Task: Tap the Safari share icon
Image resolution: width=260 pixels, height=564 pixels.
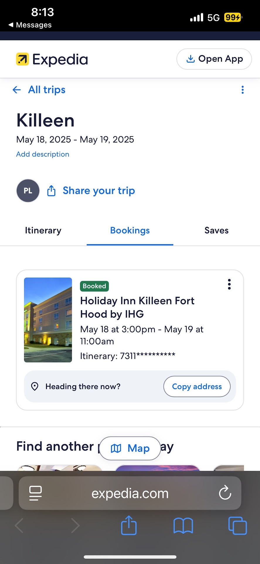Action: tap(129, 526)
